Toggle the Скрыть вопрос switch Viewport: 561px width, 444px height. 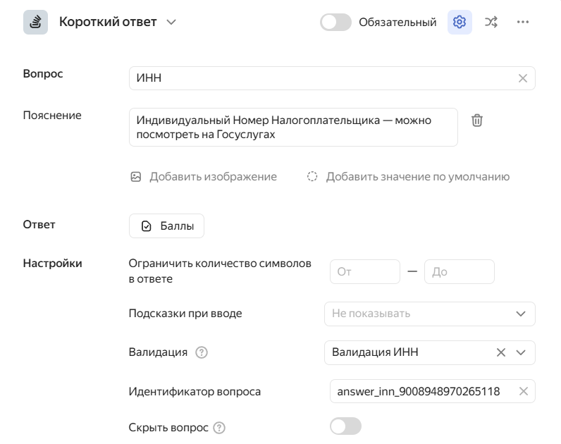(345, 426)
